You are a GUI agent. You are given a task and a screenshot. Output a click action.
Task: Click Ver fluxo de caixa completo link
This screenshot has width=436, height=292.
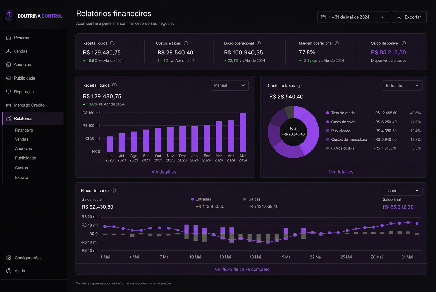click(242, 269)
